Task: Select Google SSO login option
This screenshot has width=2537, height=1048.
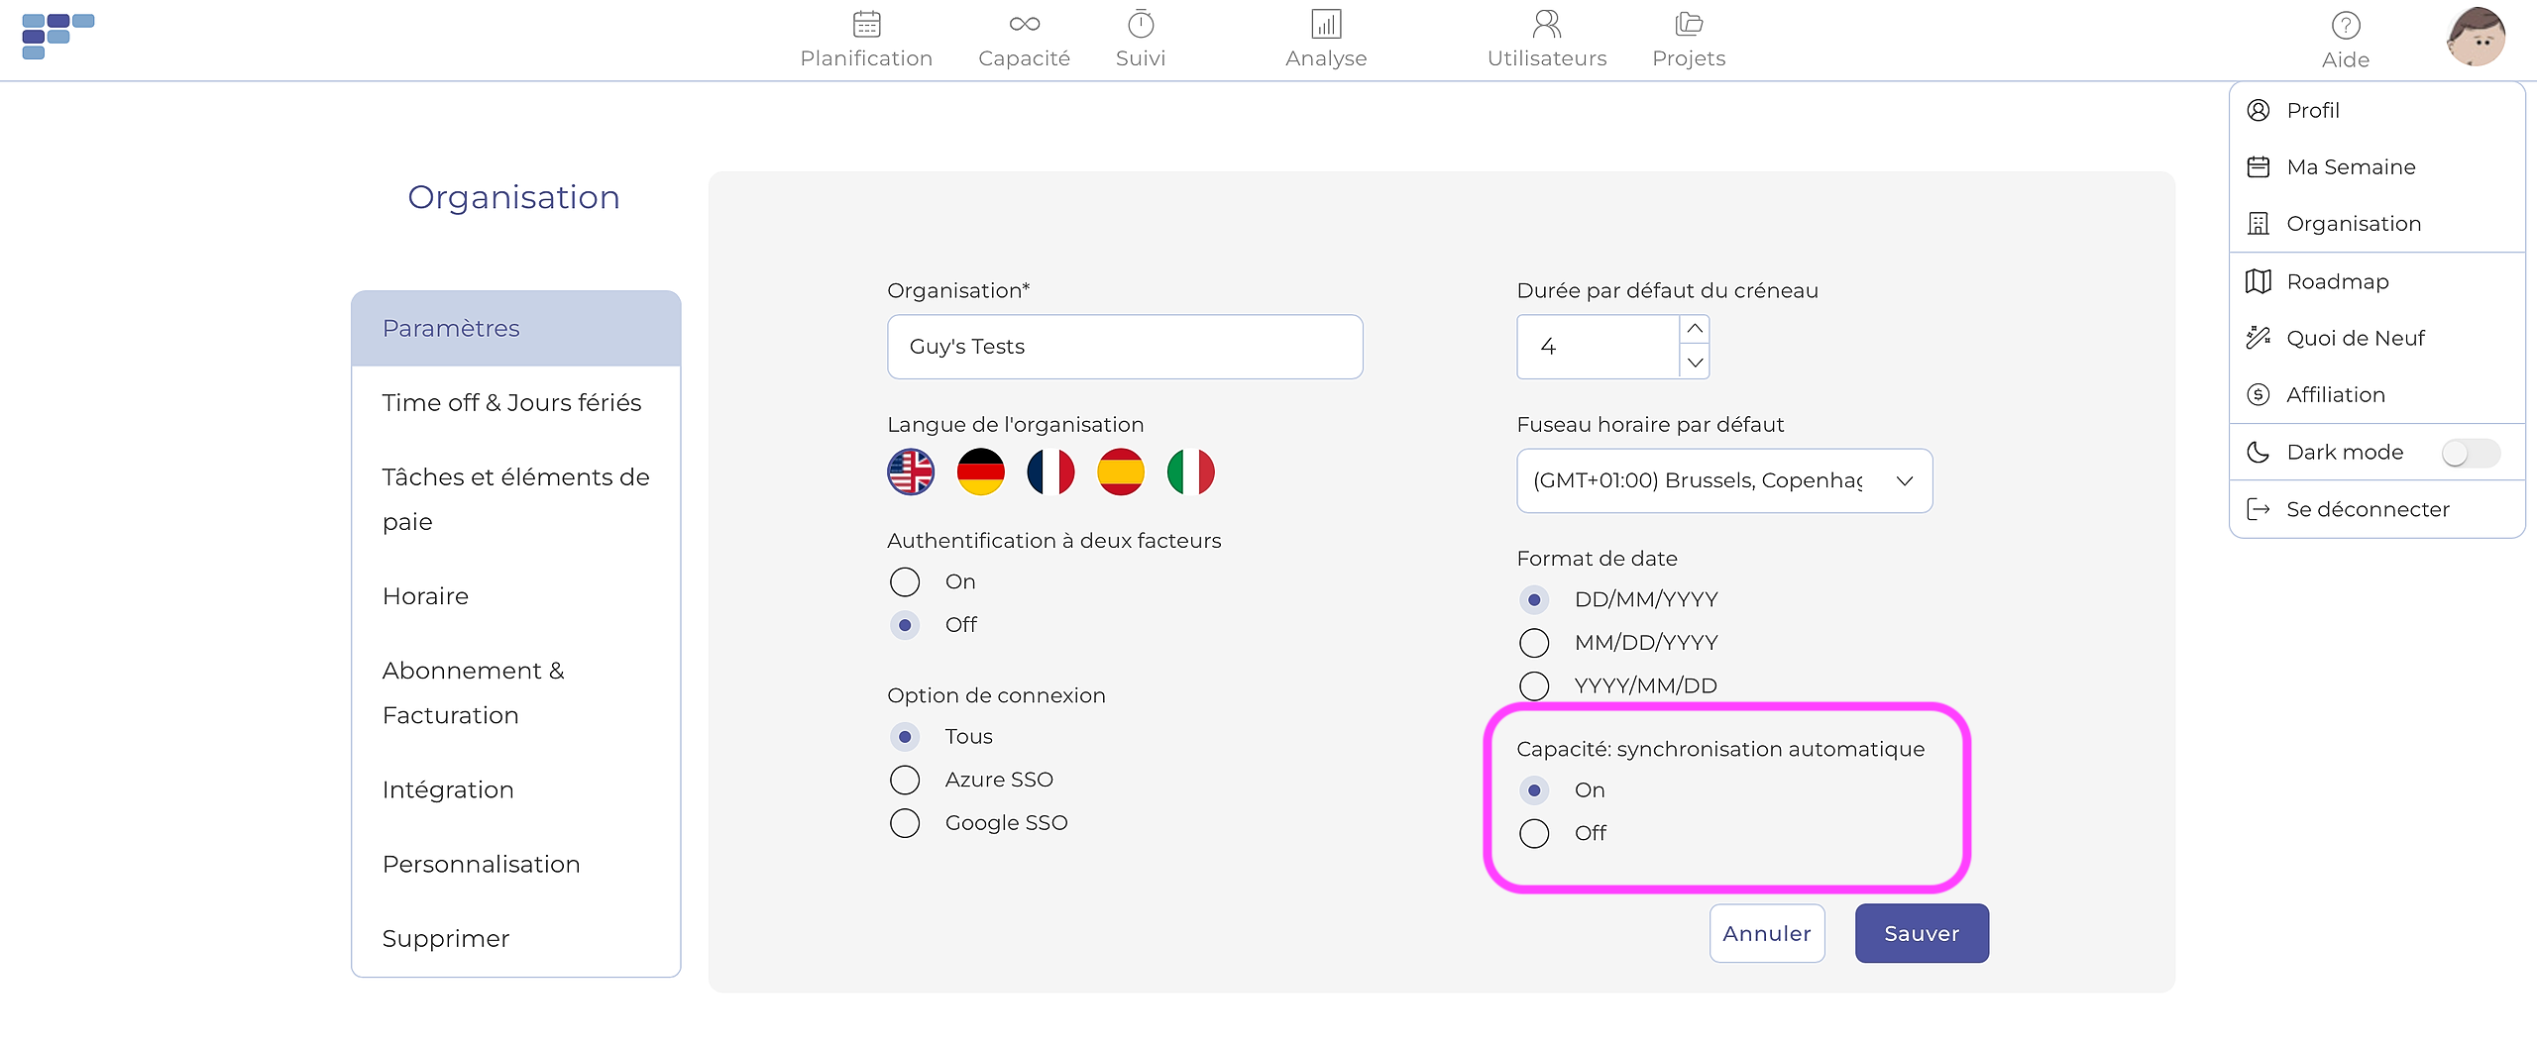Action: click(x=905, y=823)
